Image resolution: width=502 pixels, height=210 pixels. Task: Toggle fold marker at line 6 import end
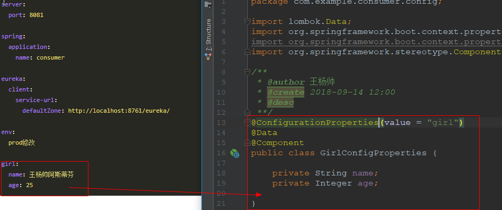(x=247, y=52)
